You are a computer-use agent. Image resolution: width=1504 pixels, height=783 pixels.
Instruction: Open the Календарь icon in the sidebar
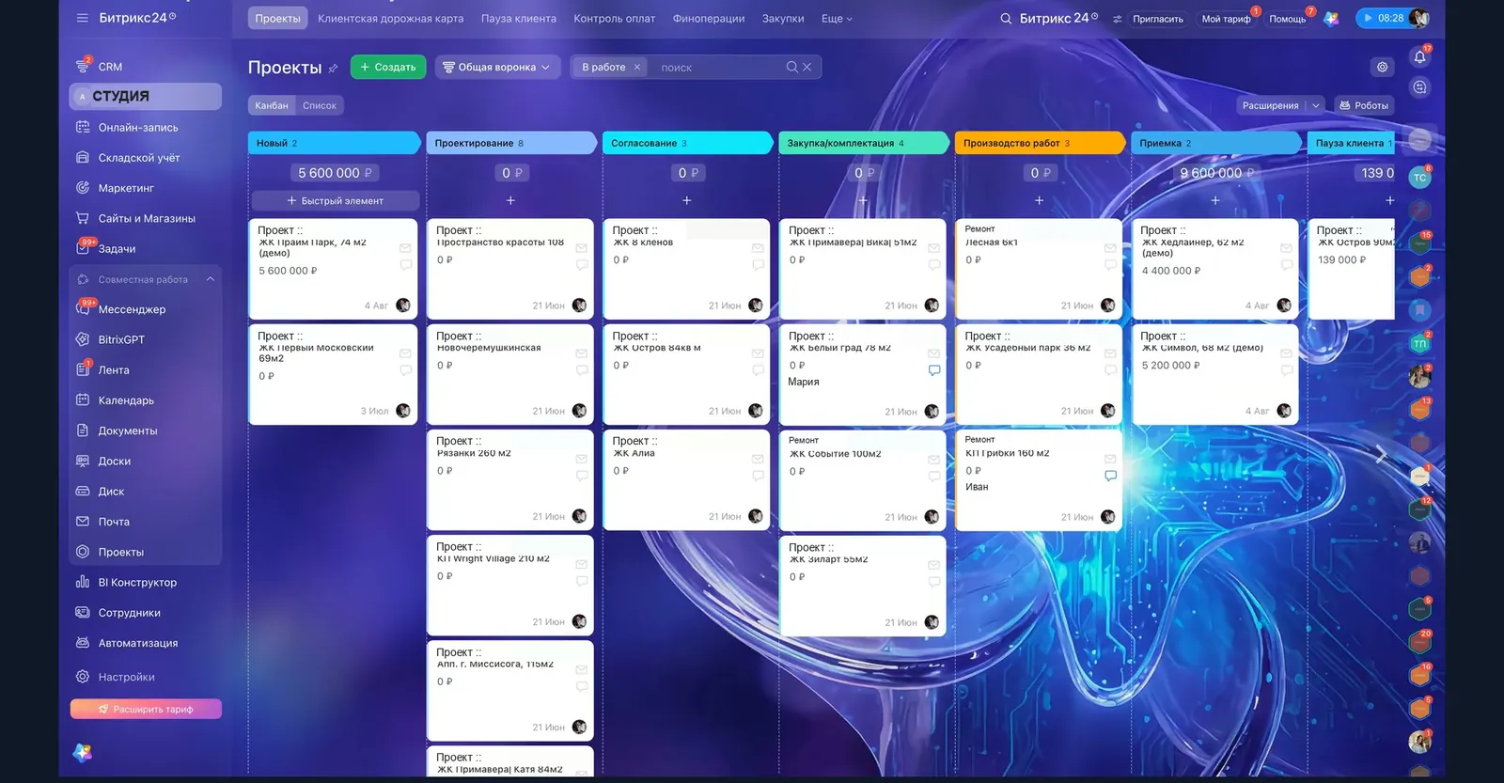[83, 399]
